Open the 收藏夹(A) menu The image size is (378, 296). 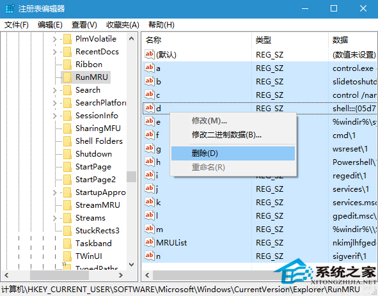tap(123, 24)
